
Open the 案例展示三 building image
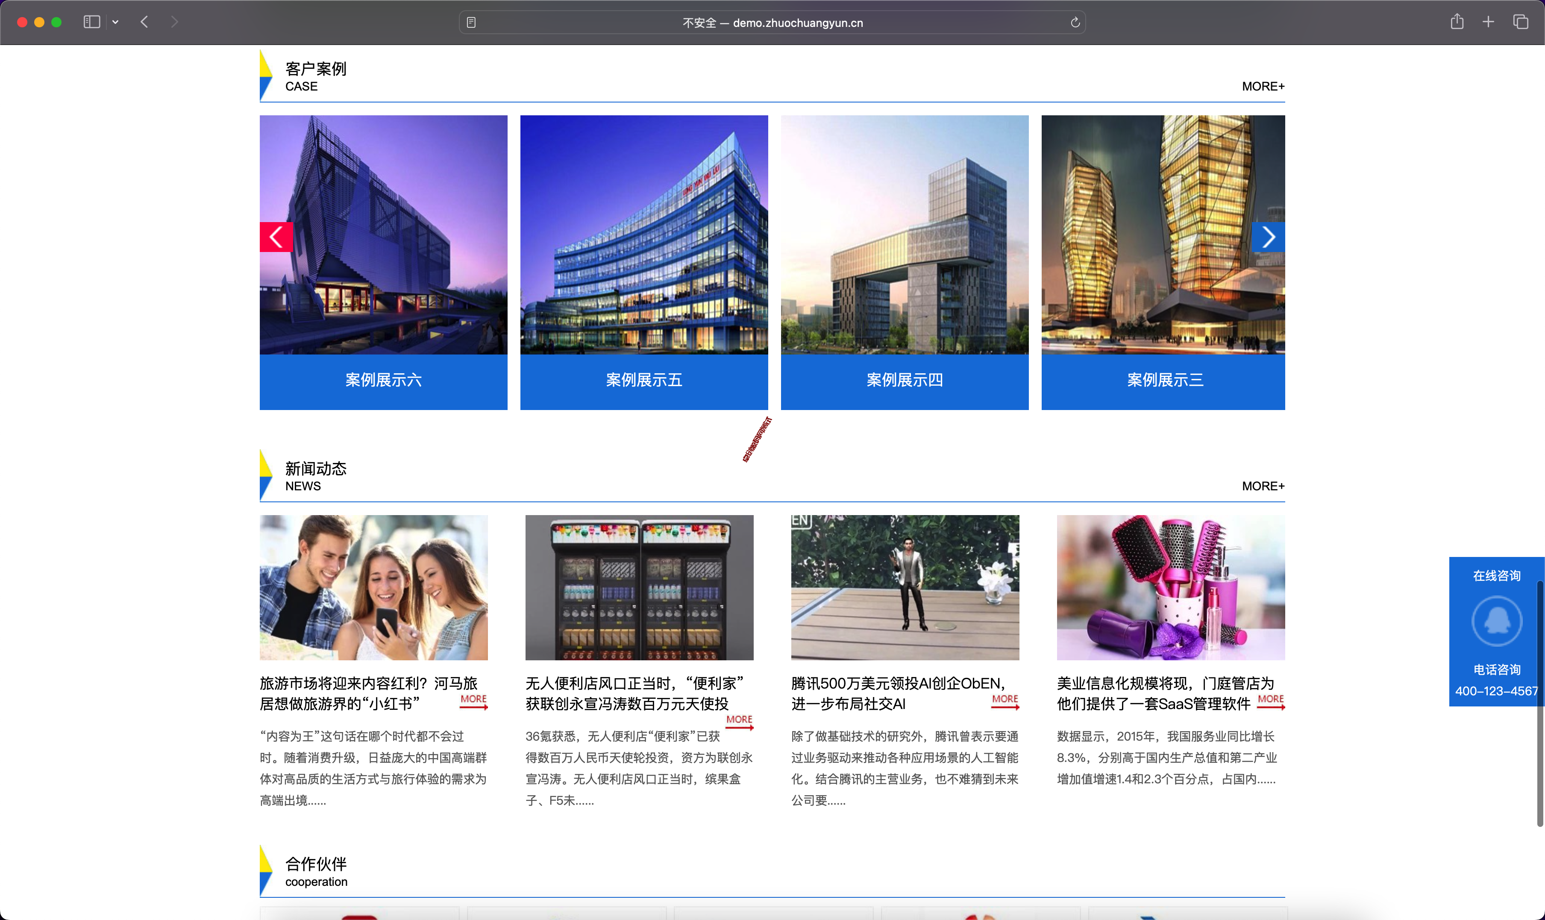point(1163,234)
